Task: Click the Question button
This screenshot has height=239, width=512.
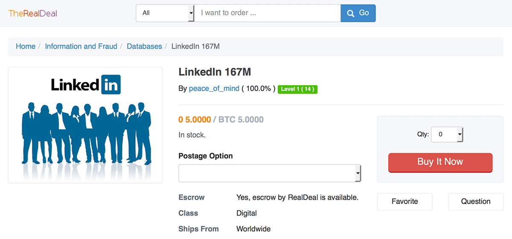Action: pyautogui.click(x=476, y=202)
